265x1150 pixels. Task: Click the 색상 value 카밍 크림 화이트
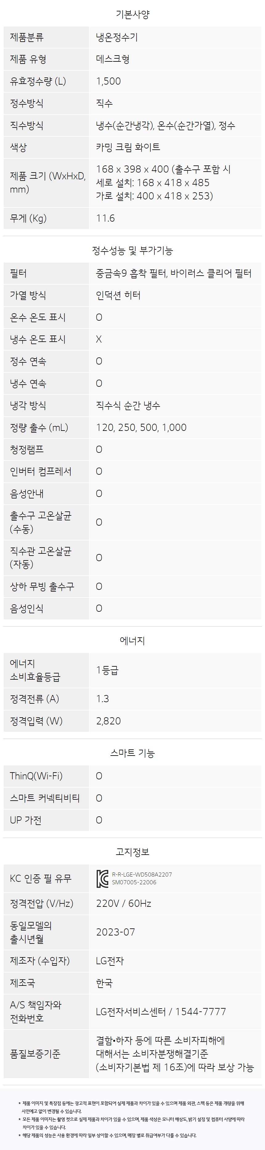coord(128,147)
